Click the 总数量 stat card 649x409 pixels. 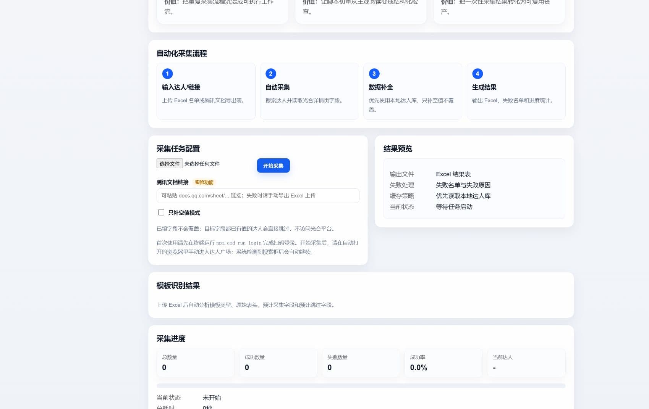[196, 363]
